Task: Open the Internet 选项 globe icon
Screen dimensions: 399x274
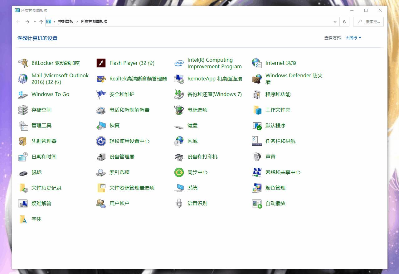Action: click(x=257, y=63)
